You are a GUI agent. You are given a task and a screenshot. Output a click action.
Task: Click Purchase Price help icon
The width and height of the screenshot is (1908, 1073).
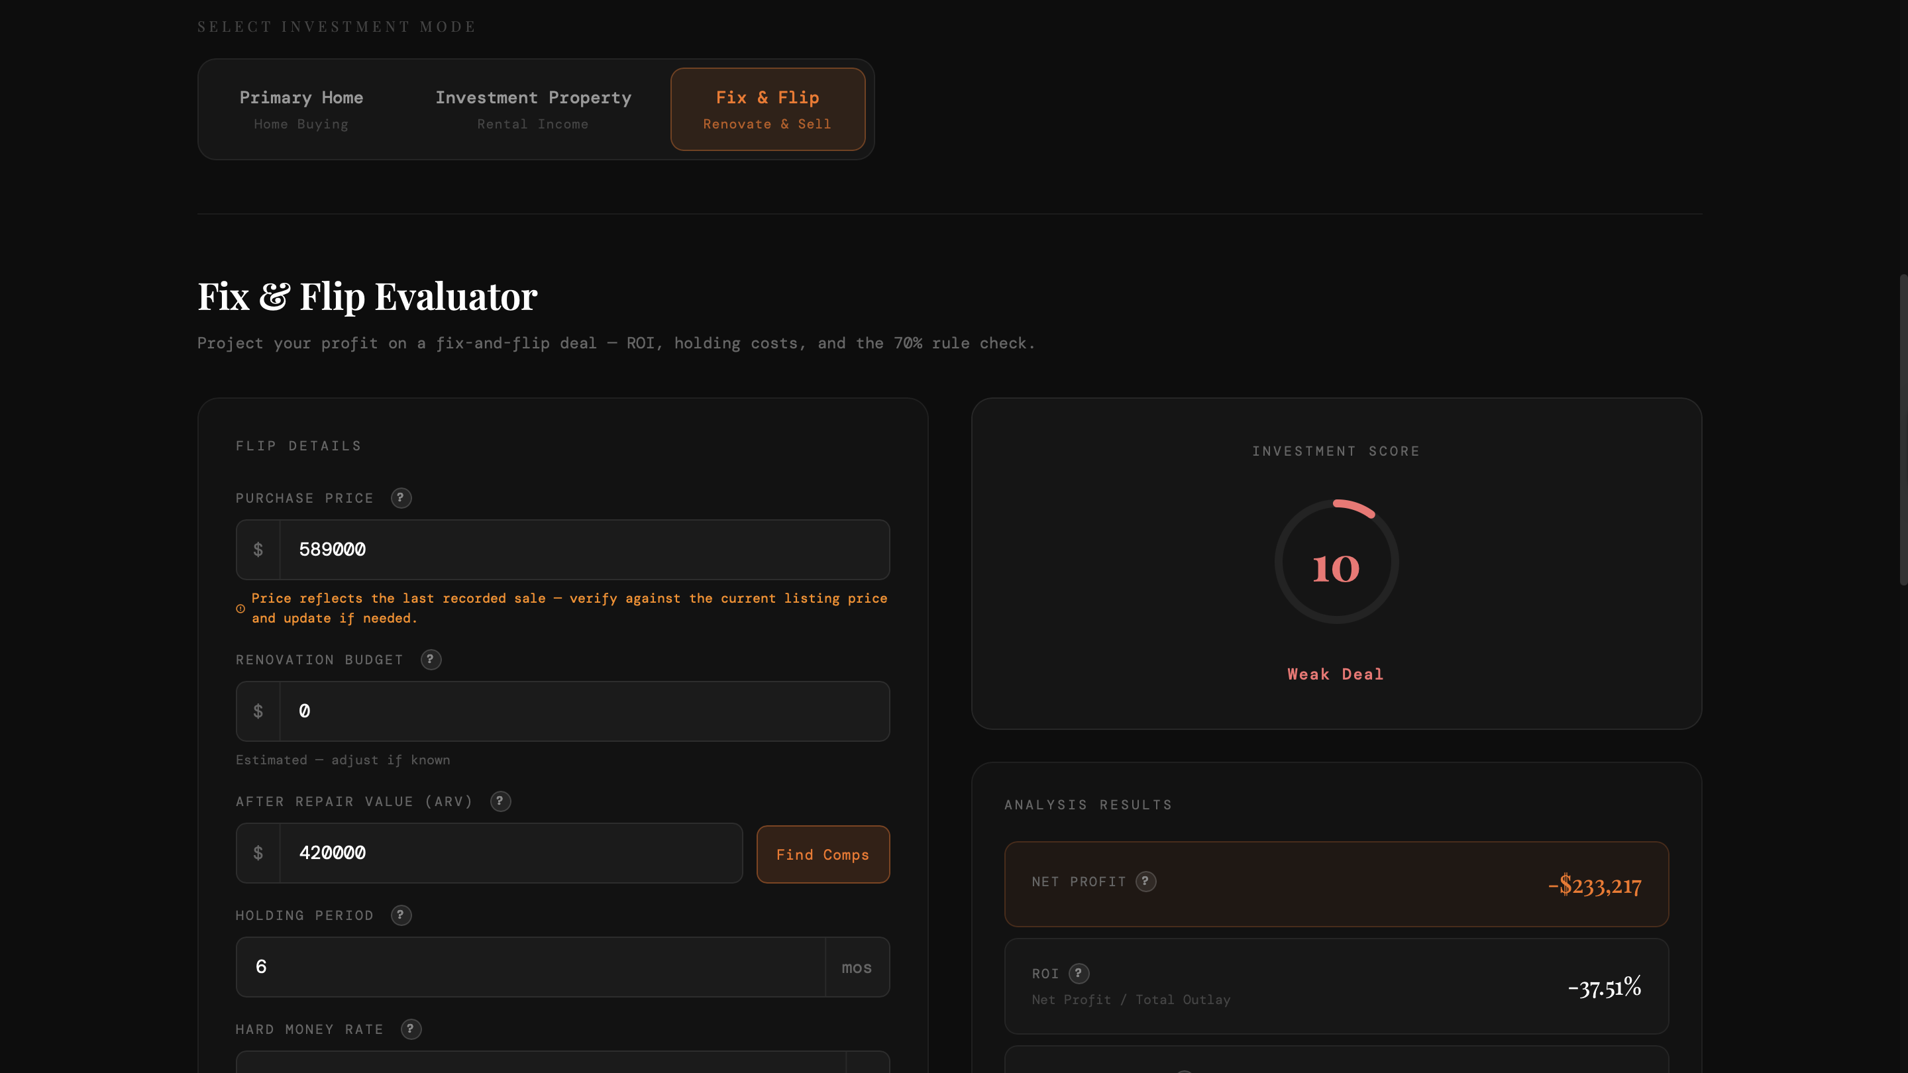[x=401, y=497]
